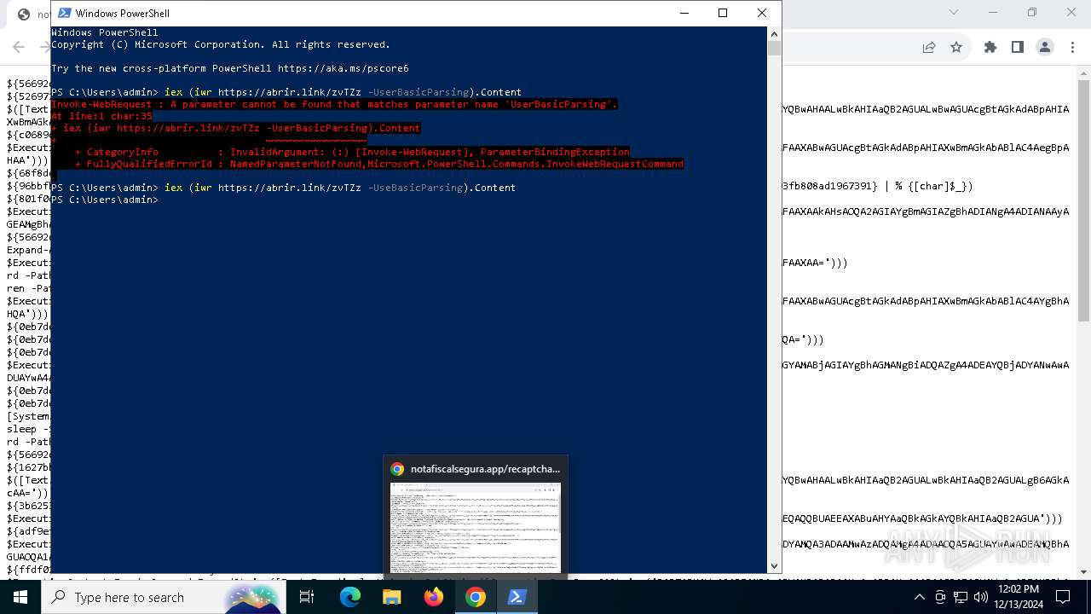Toggle Chrome side panel icon
The image size is (1091, 614).
tap(1018, 48)
